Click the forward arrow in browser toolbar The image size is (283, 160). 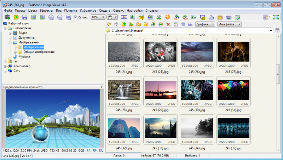116,24
